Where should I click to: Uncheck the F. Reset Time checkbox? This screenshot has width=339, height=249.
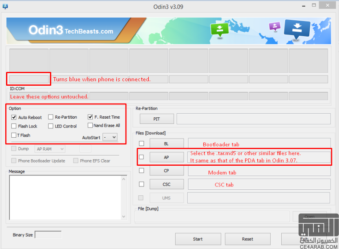(90, 117)
